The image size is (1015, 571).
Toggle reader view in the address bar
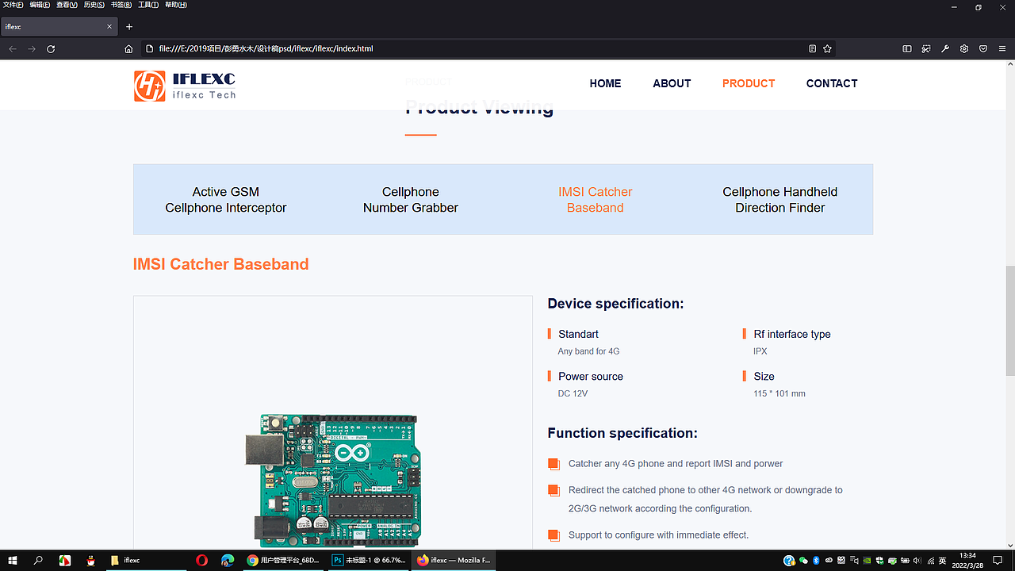[x=812, y=48]
